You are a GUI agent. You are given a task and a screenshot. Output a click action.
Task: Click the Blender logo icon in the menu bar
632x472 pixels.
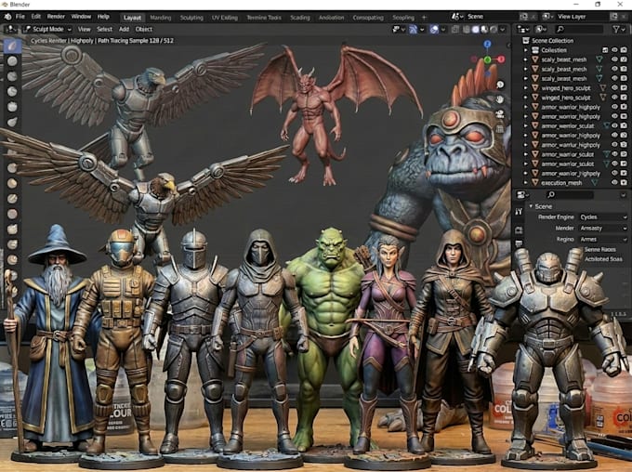click(x=7, y=17)
